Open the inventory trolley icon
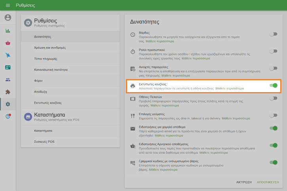287x191 pixels. tap(8, 55)
